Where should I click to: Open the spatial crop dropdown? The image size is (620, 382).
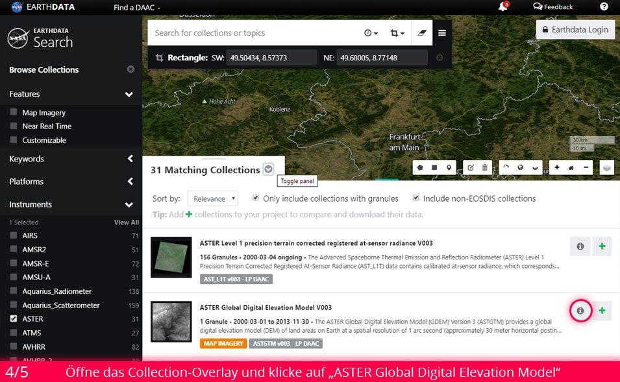point(397,33)
